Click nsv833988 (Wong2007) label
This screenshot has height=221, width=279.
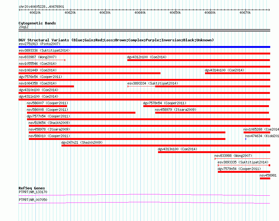(x=233, y=156)
